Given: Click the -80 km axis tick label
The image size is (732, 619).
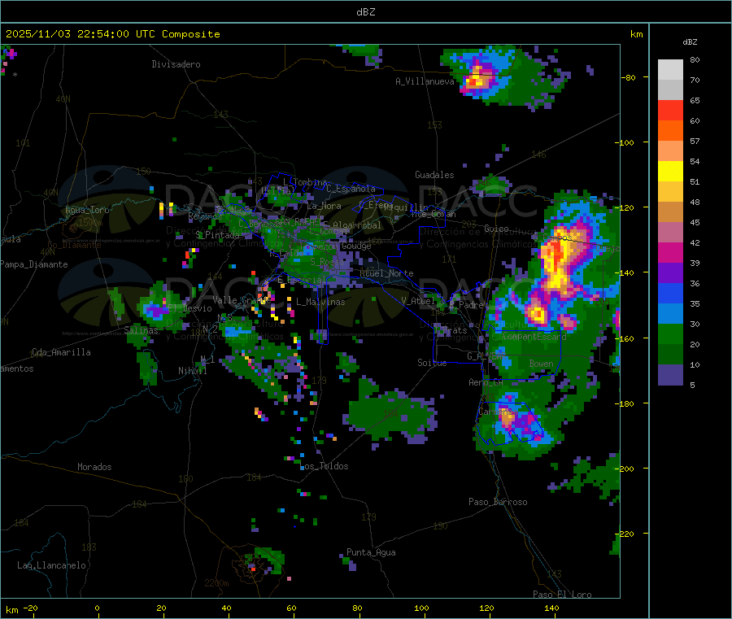Looking at the screenshot, I should point(629,77).
